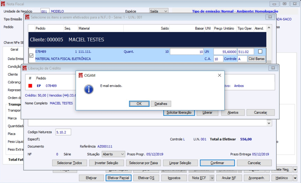Viewport: 301px width, 183px height.
Task: Expand the arrow next to Nota ECF
Action: coord(212,178)
